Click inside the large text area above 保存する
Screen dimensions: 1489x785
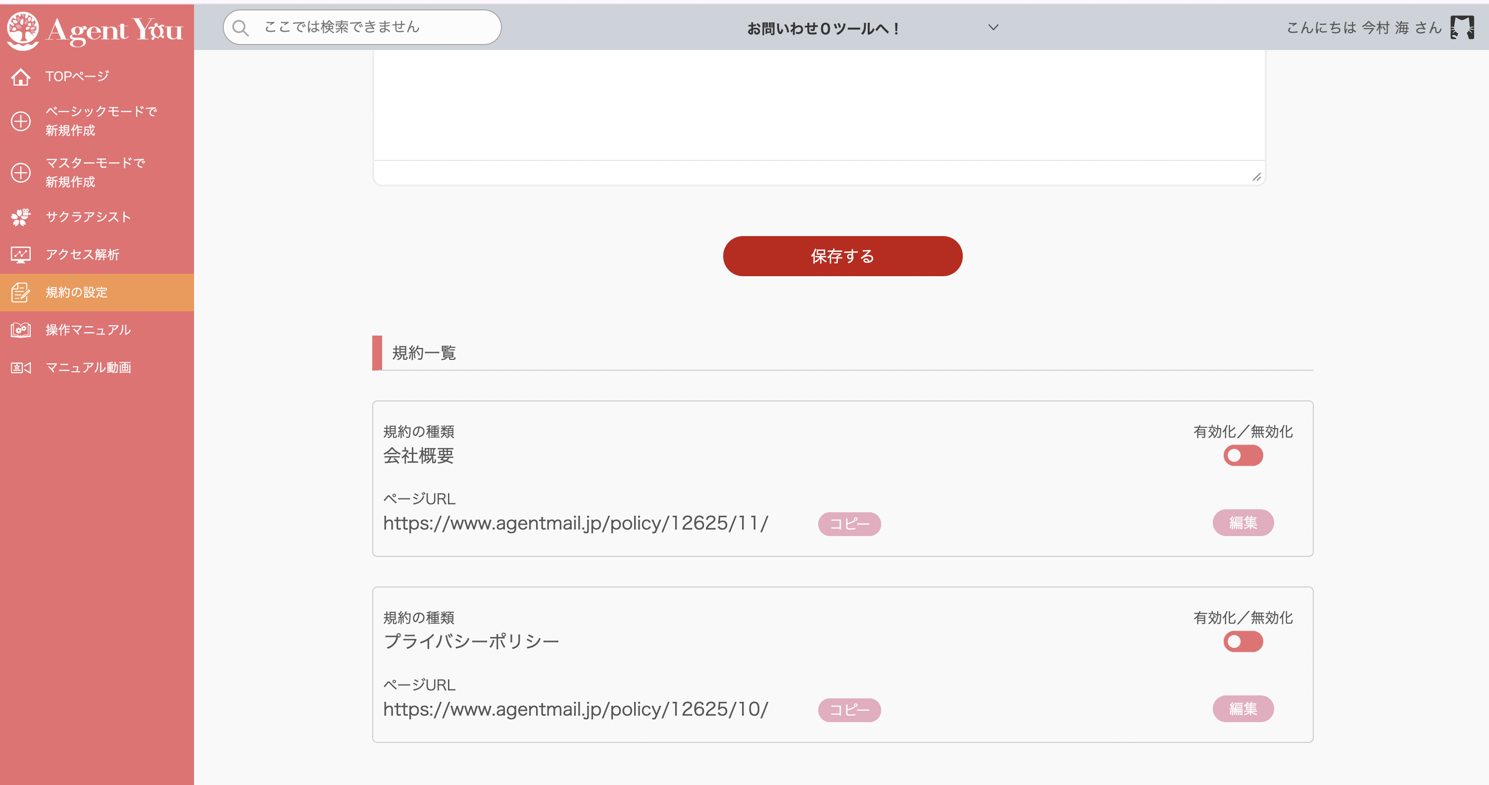pos(819,105)
